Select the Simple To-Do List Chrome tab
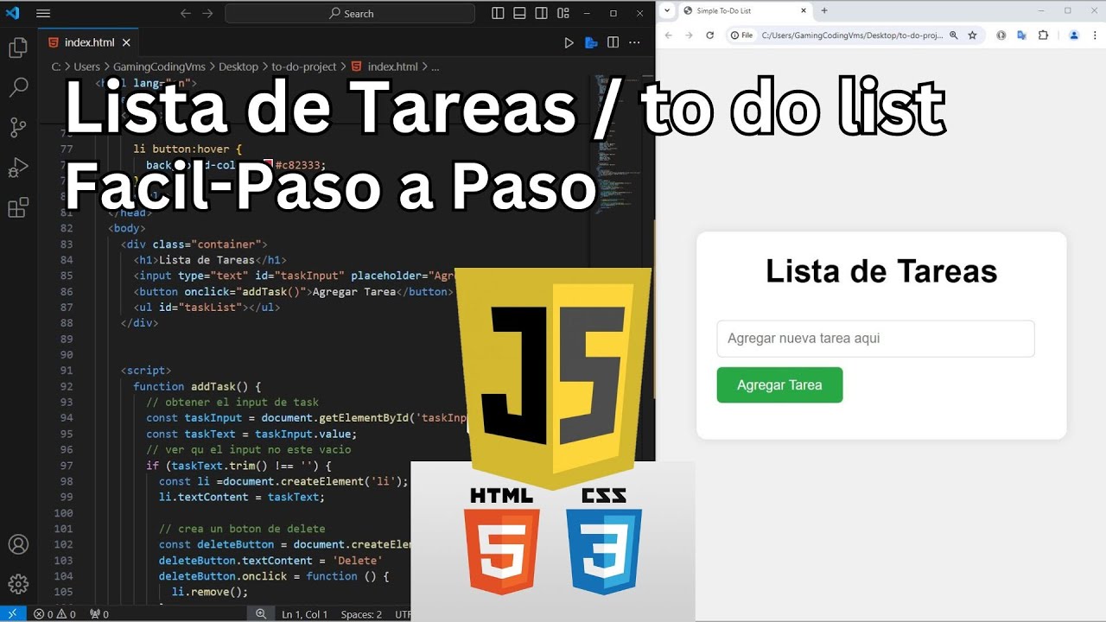This screenshot has width=1106, height=622. click(745, 10)
